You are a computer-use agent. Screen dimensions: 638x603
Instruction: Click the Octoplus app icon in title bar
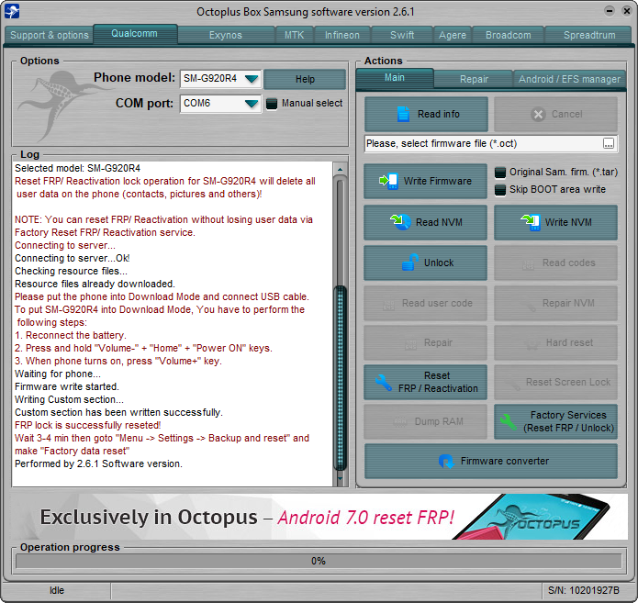(12, 11)
